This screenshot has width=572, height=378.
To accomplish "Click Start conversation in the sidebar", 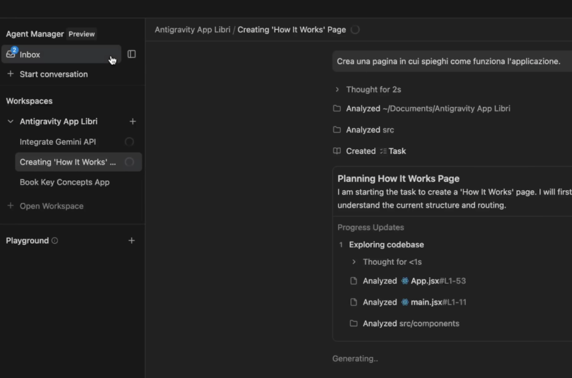I will click(x=53, y=74).
